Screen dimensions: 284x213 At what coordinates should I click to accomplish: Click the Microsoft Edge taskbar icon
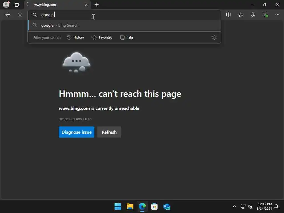click(142, 206)
